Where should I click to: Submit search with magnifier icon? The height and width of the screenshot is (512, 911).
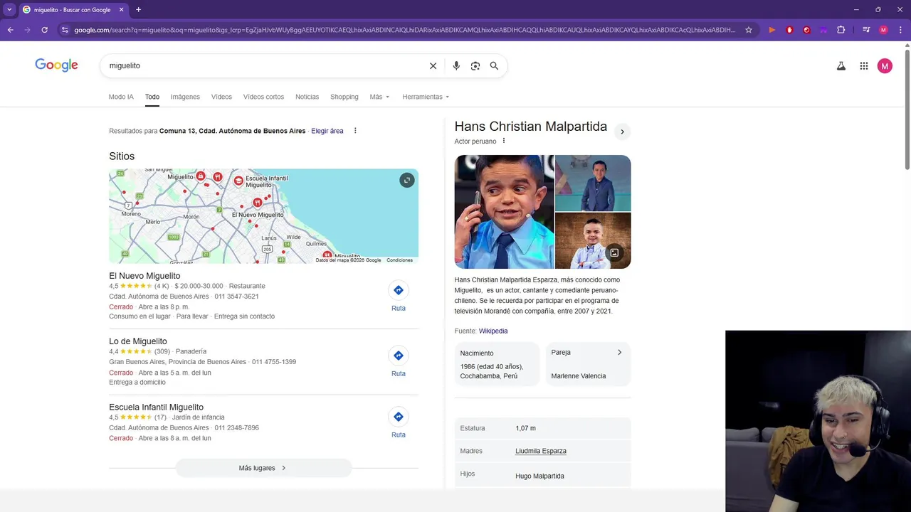pyautogui.click(x=494, y=65)
